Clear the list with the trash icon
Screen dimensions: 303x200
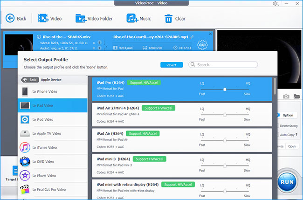click(168, 19)
